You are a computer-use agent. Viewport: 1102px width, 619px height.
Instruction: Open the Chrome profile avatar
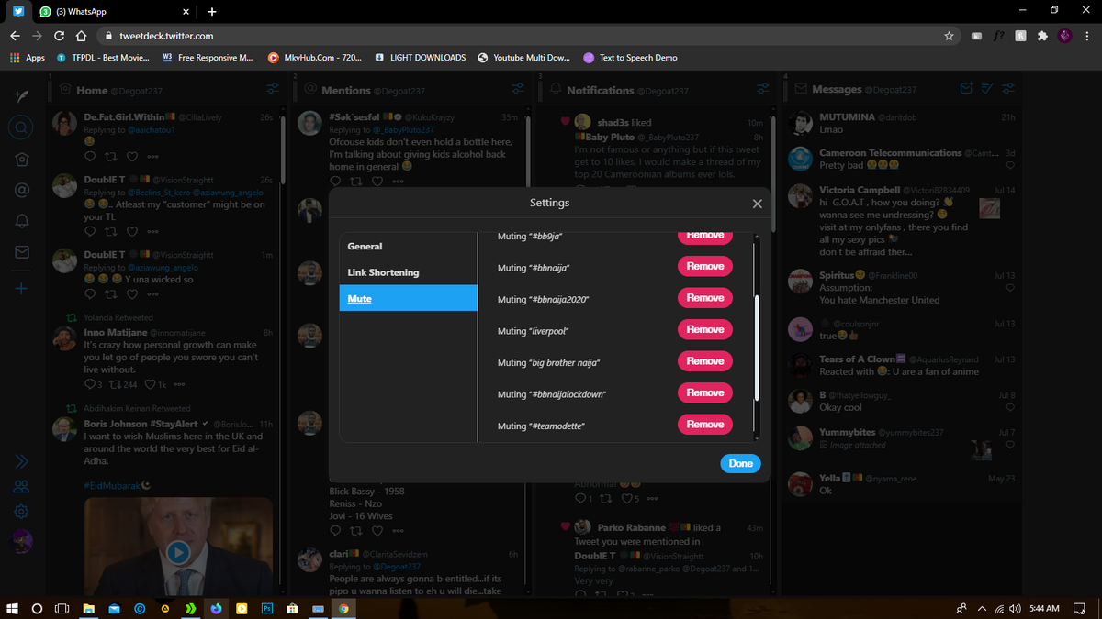tap(1065, 36)
